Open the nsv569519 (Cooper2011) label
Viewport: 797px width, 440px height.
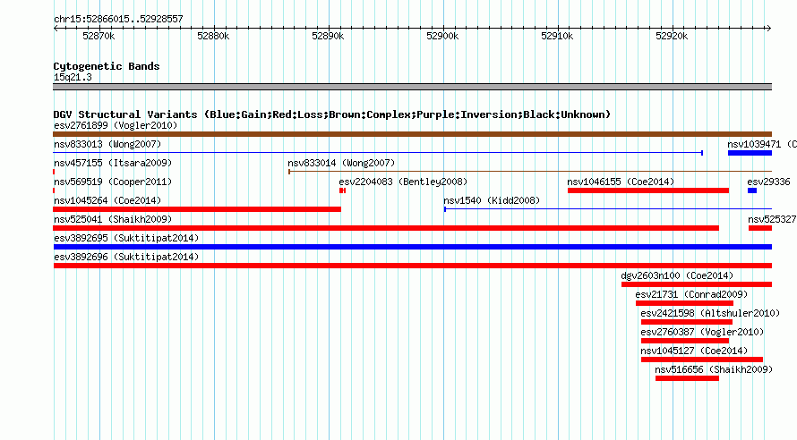click(x=113, y=182)
